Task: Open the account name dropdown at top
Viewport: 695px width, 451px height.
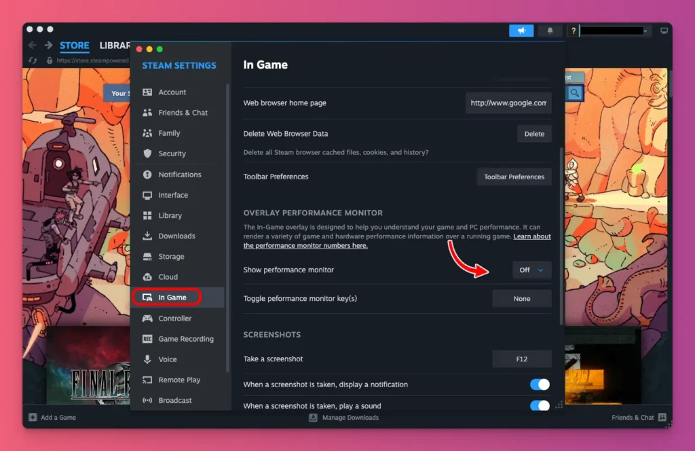Action: click(616, 31)
